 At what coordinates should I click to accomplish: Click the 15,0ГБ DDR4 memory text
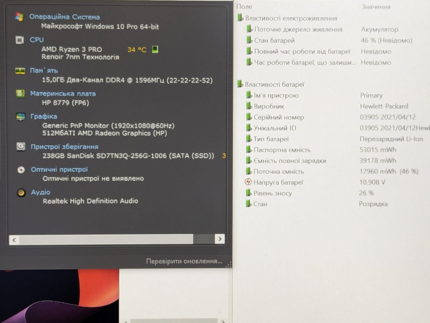point(127,80)
